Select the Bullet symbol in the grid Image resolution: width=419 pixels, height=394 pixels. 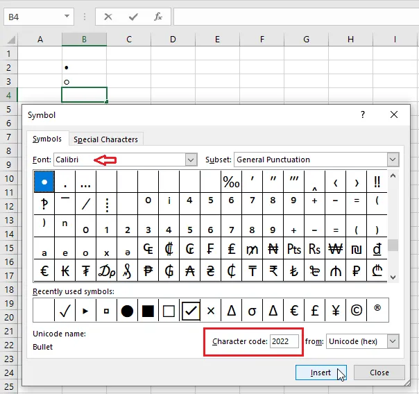click(44, 182)
